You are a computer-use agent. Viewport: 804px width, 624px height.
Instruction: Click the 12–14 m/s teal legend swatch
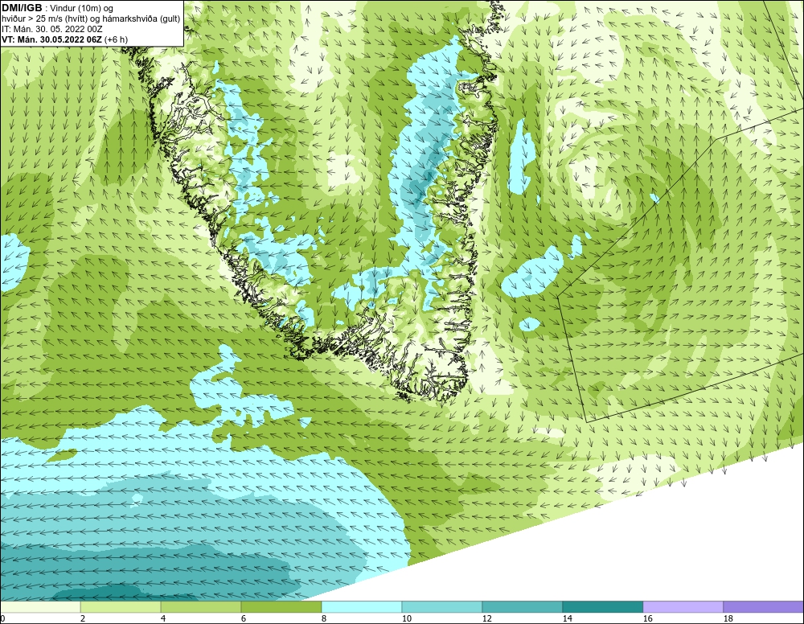pyautogui.click(x=523, y=607)
